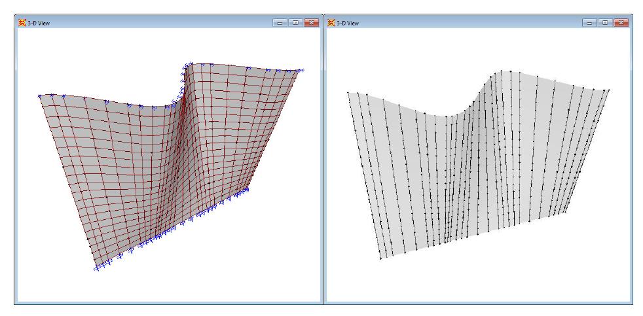Minimize the right 3-D View window
The image size is (643, 316).
[589, 23]
